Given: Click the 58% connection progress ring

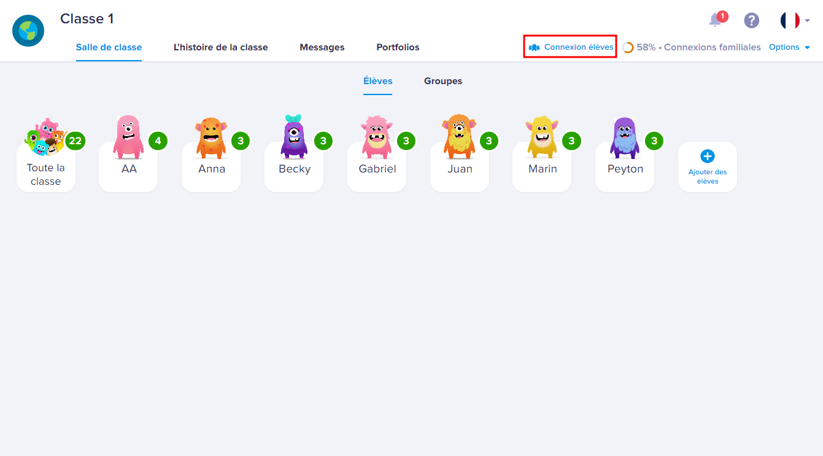Looking at the screenshot, I should [628, 47].
